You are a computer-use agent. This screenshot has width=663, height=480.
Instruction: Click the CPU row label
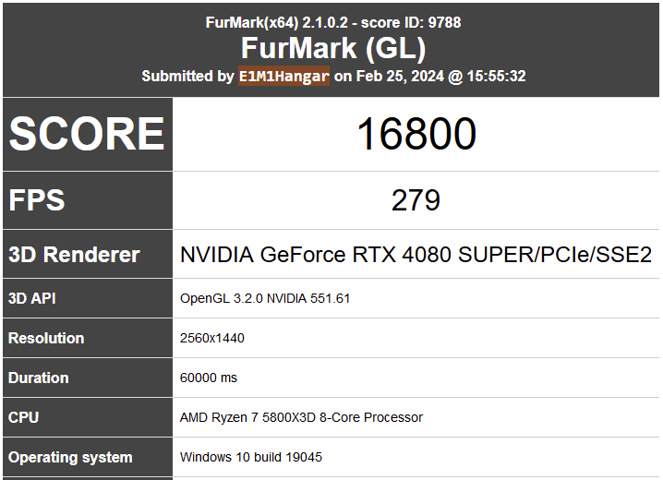pyautogui.click(x=88, y=417)
